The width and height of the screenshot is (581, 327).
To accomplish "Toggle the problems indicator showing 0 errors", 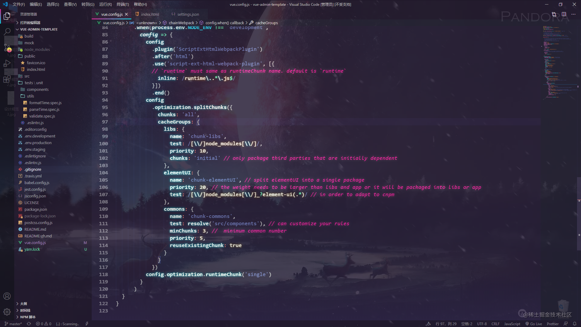I will tap(43, 324).
